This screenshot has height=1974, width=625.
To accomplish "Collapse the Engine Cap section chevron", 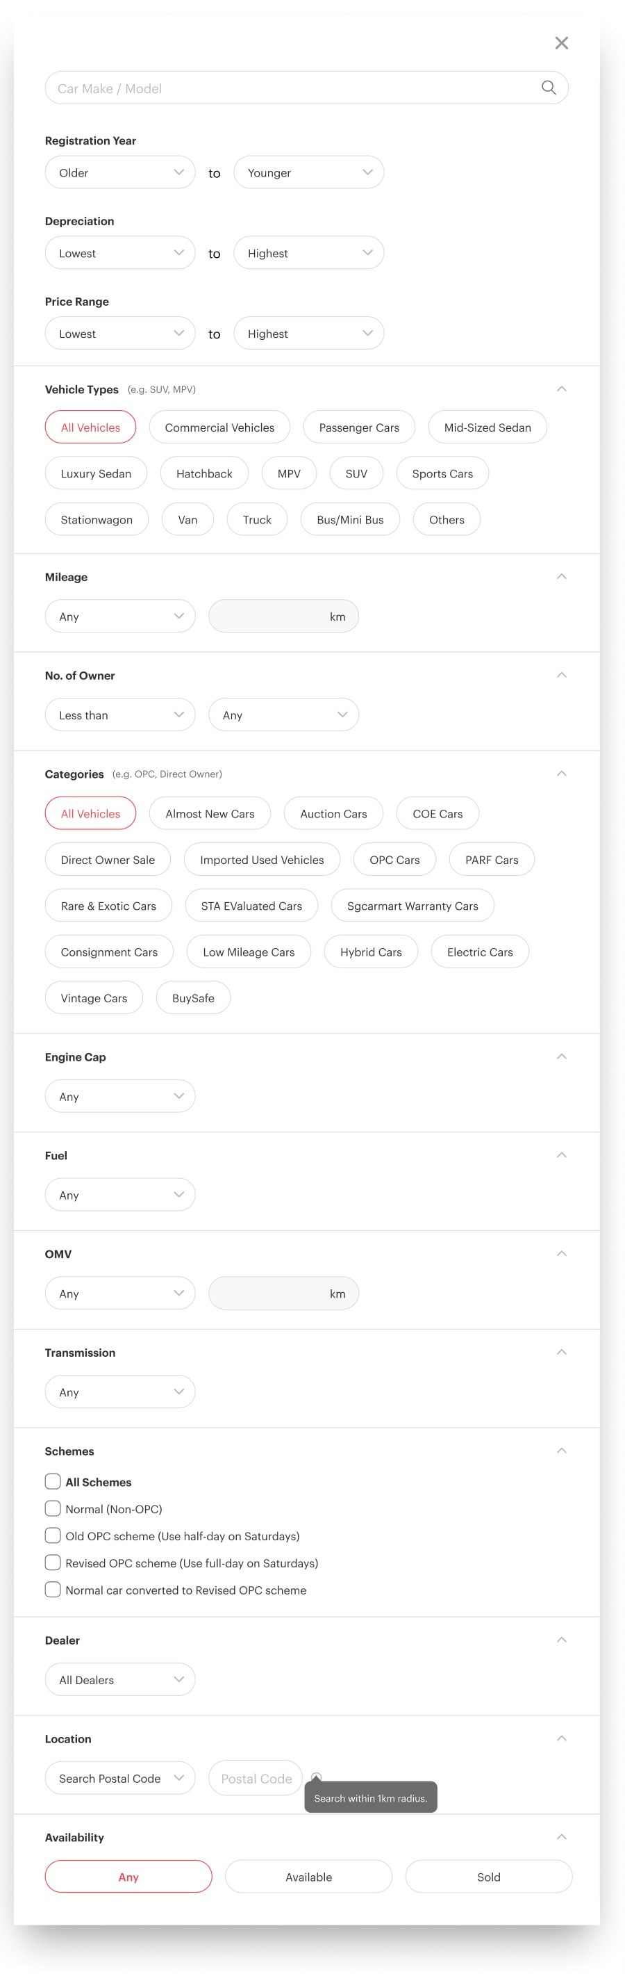I will tap(561, 1056).
